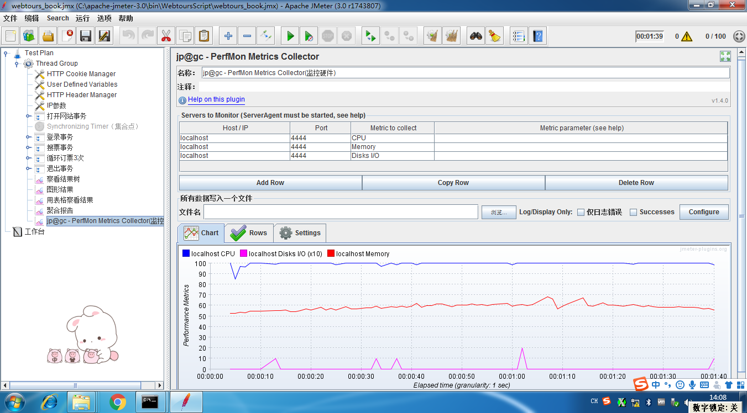Select HTTP Cookie Manager in tree
This screenshot has height=413, width=747.
(x=81, y=74)
